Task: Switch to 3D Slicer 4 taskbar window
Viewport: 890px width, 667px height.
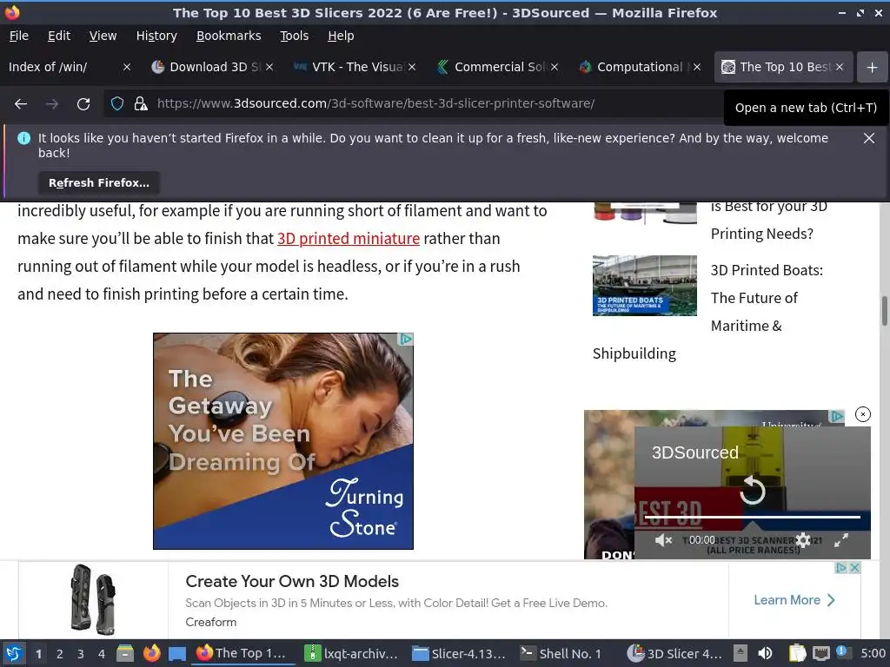Action: click(674, 653)
